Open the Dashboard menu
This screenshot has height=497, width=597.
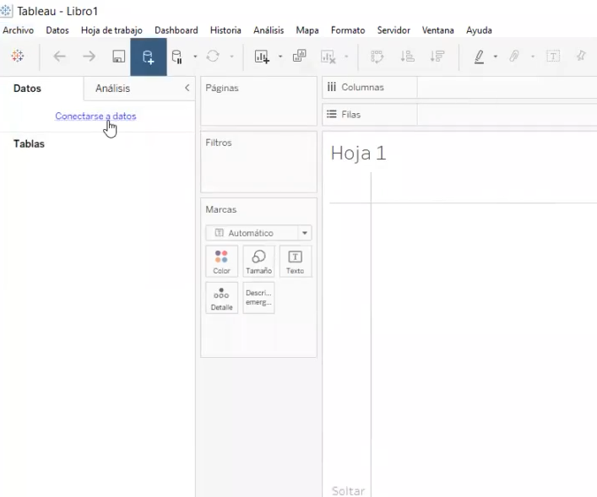(176, 30)
